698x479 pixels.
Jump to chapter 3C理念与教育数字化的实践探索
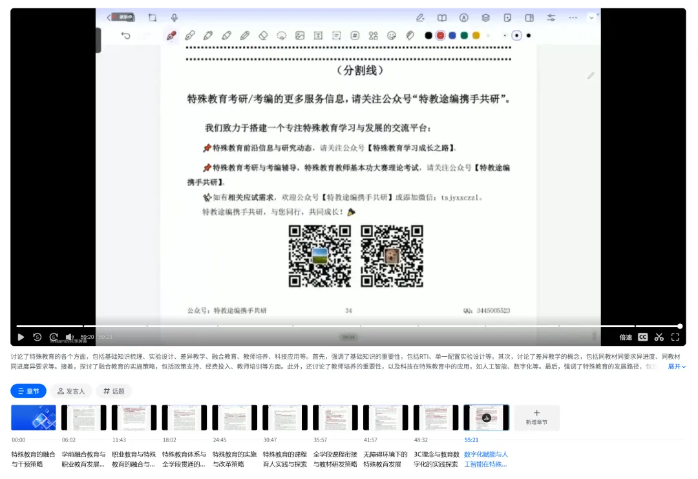(x=436, y=459)
